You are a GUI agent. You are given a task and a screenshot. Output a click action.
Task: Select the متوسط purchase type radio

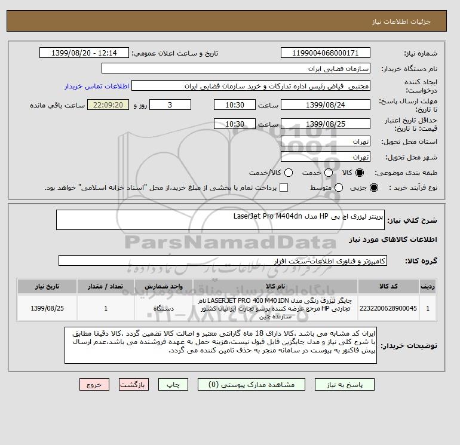[339, 188]
